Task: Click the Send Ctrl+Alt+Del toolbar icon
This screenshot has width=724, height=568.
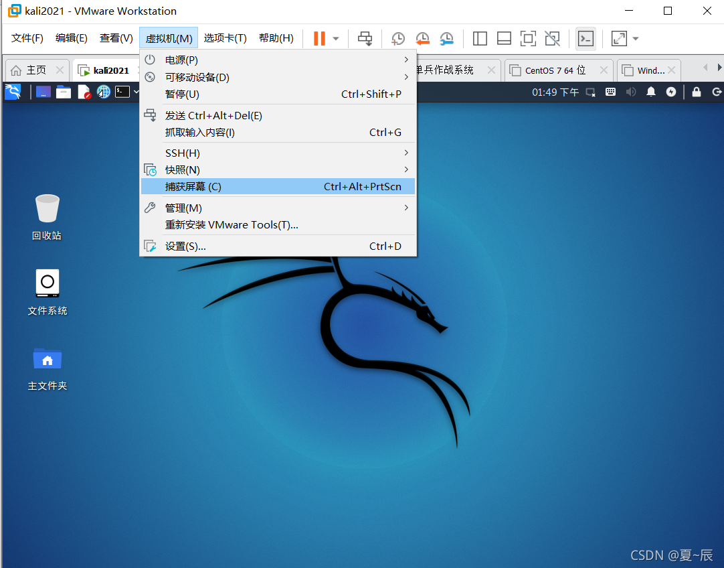Action: pyautogui.click(x=365, y=38)
